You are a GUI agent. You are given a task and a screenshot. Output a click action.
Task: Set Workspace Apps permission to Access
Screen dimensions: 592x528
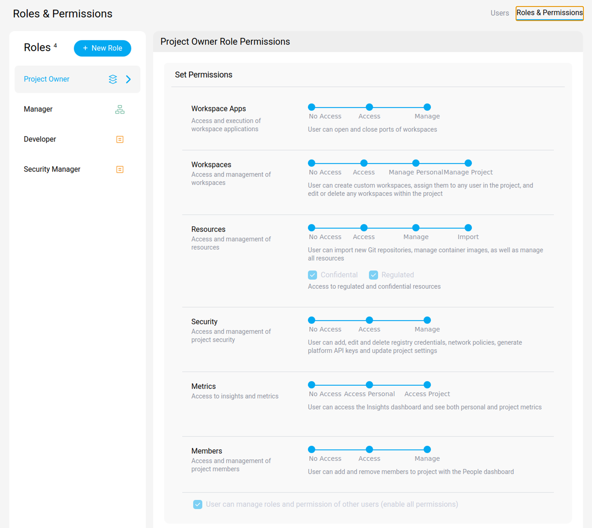(369, 107)
